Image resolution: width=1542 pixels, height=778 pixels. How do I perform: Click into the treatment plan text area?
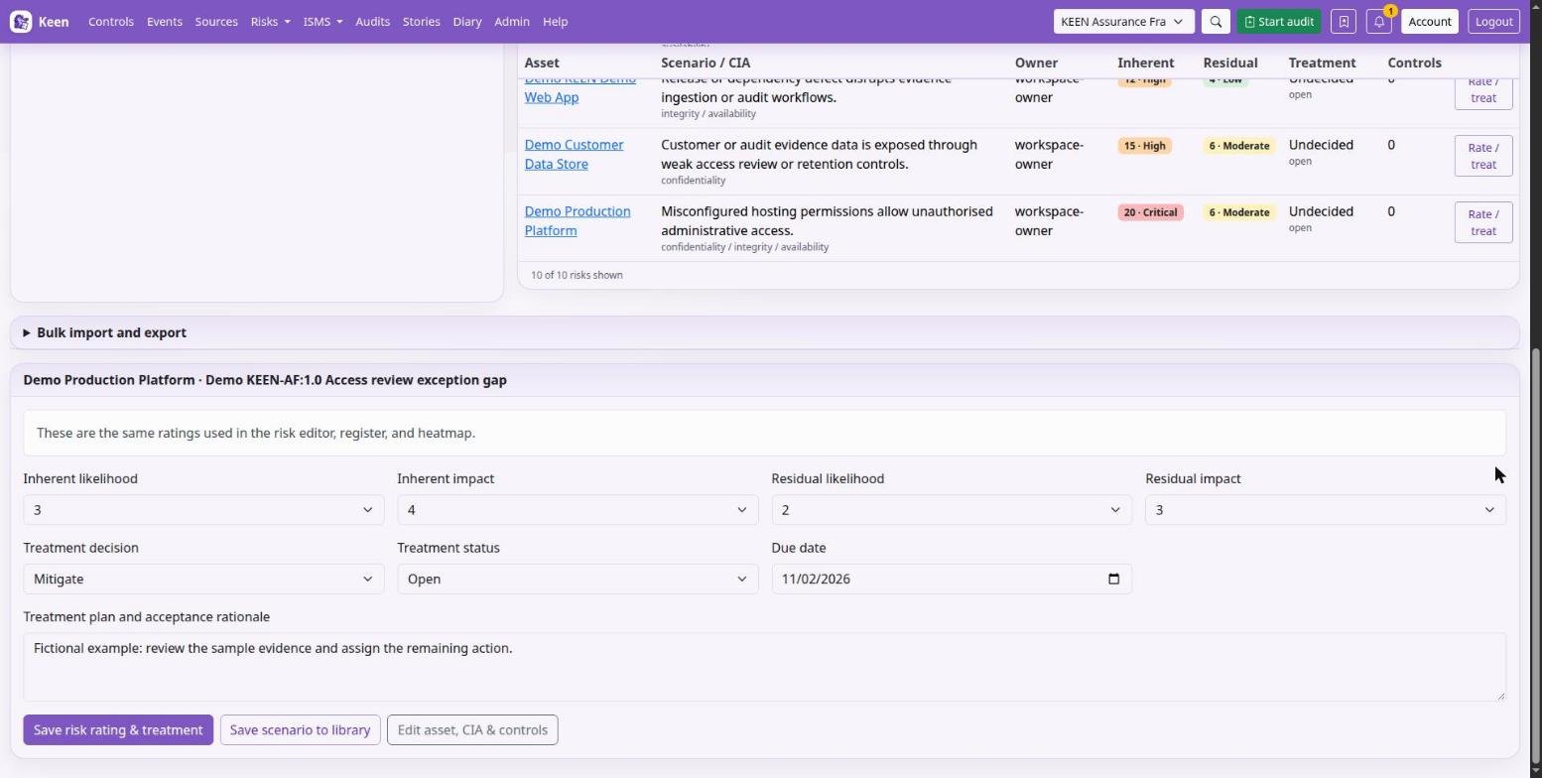[x=764, y=667]
